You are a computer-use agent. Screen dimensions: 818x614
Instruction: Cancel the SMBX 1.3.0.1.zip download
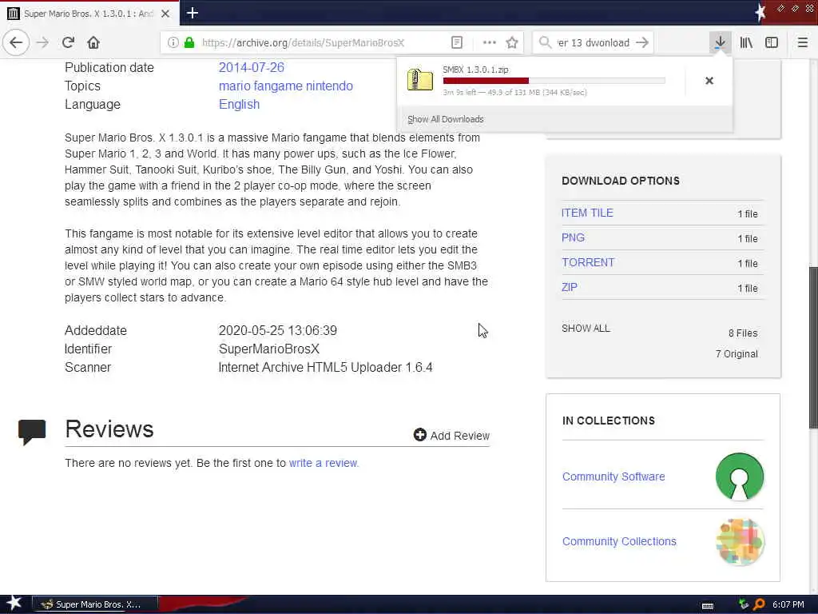pyautogui.click(x=709, y=81)
